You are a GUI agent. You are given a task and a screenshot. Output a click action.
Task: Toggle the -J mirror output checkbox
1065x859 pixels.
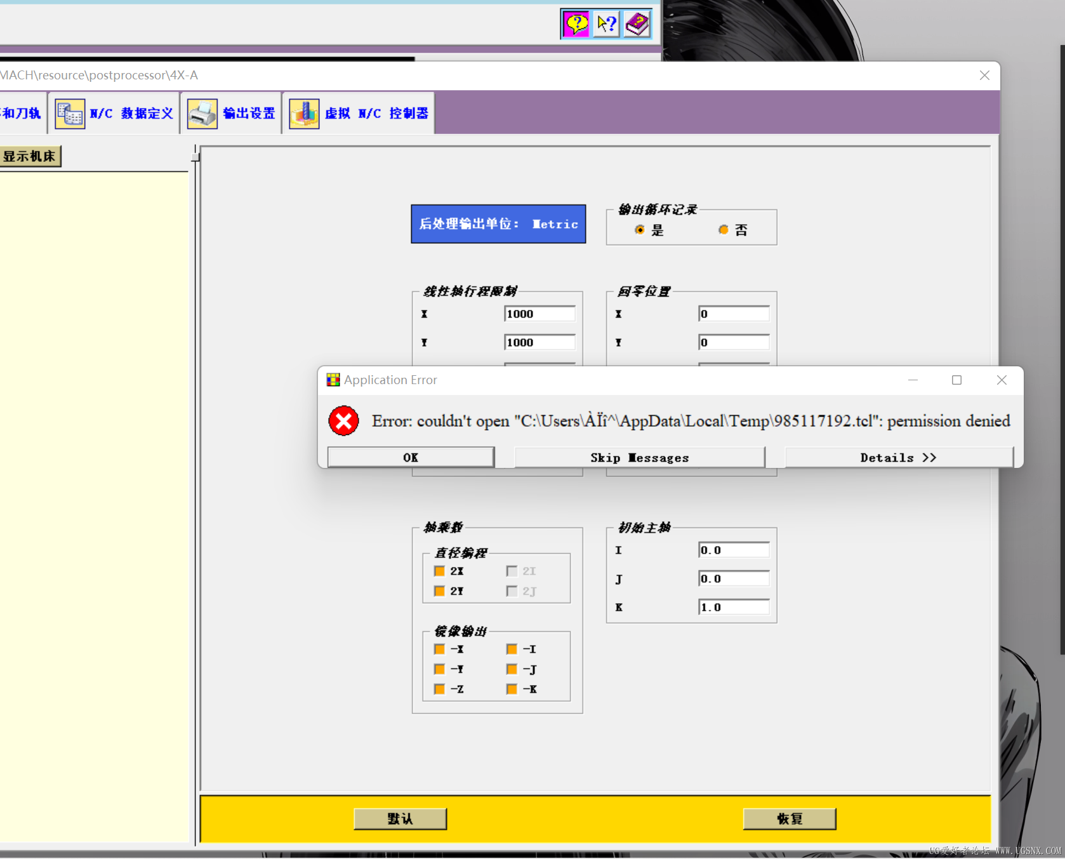(x=512, y=669)
